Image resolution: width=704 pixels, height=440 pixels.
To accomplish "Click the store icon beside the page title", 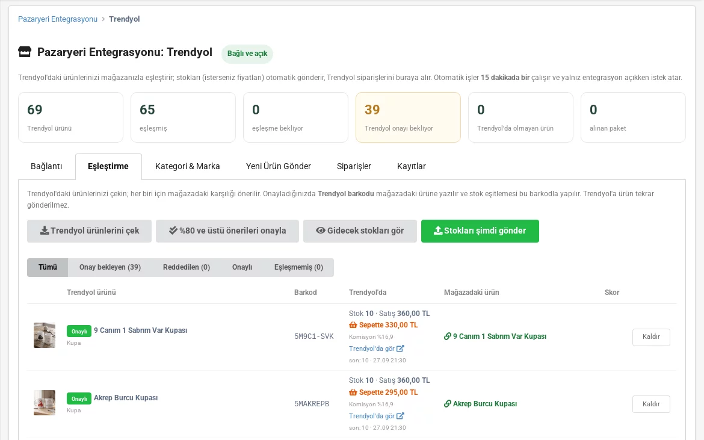I will (x=25, y=52).
